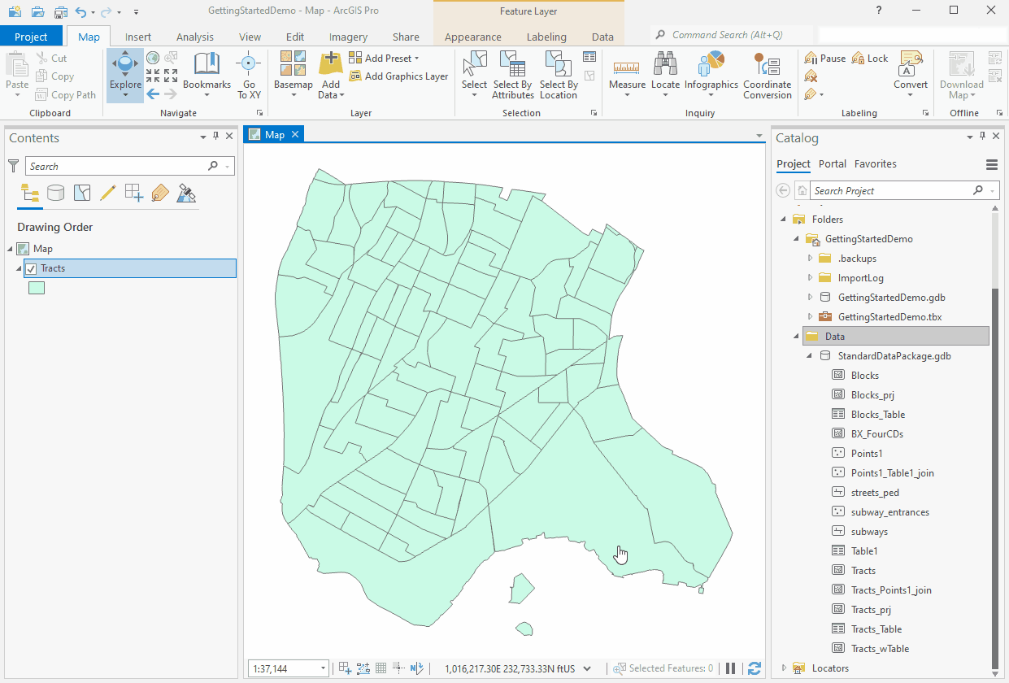Select the Tracts layer color swatch
1009x683 pixels.
36,287
